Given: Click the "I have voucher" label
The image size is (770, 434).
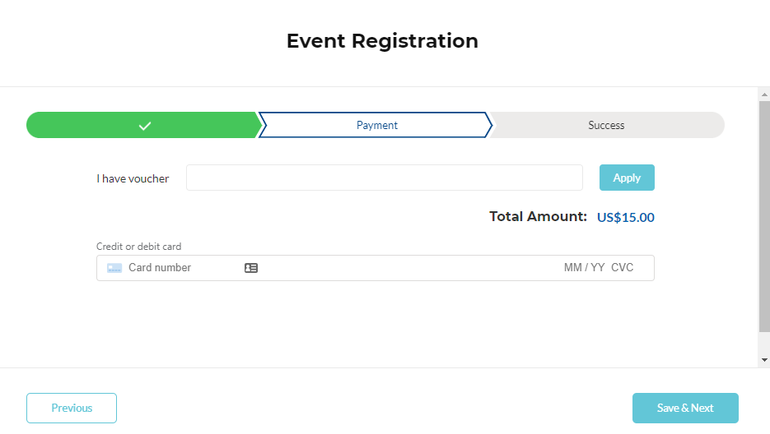Looking at the screenshot, I should click(133, 178).
